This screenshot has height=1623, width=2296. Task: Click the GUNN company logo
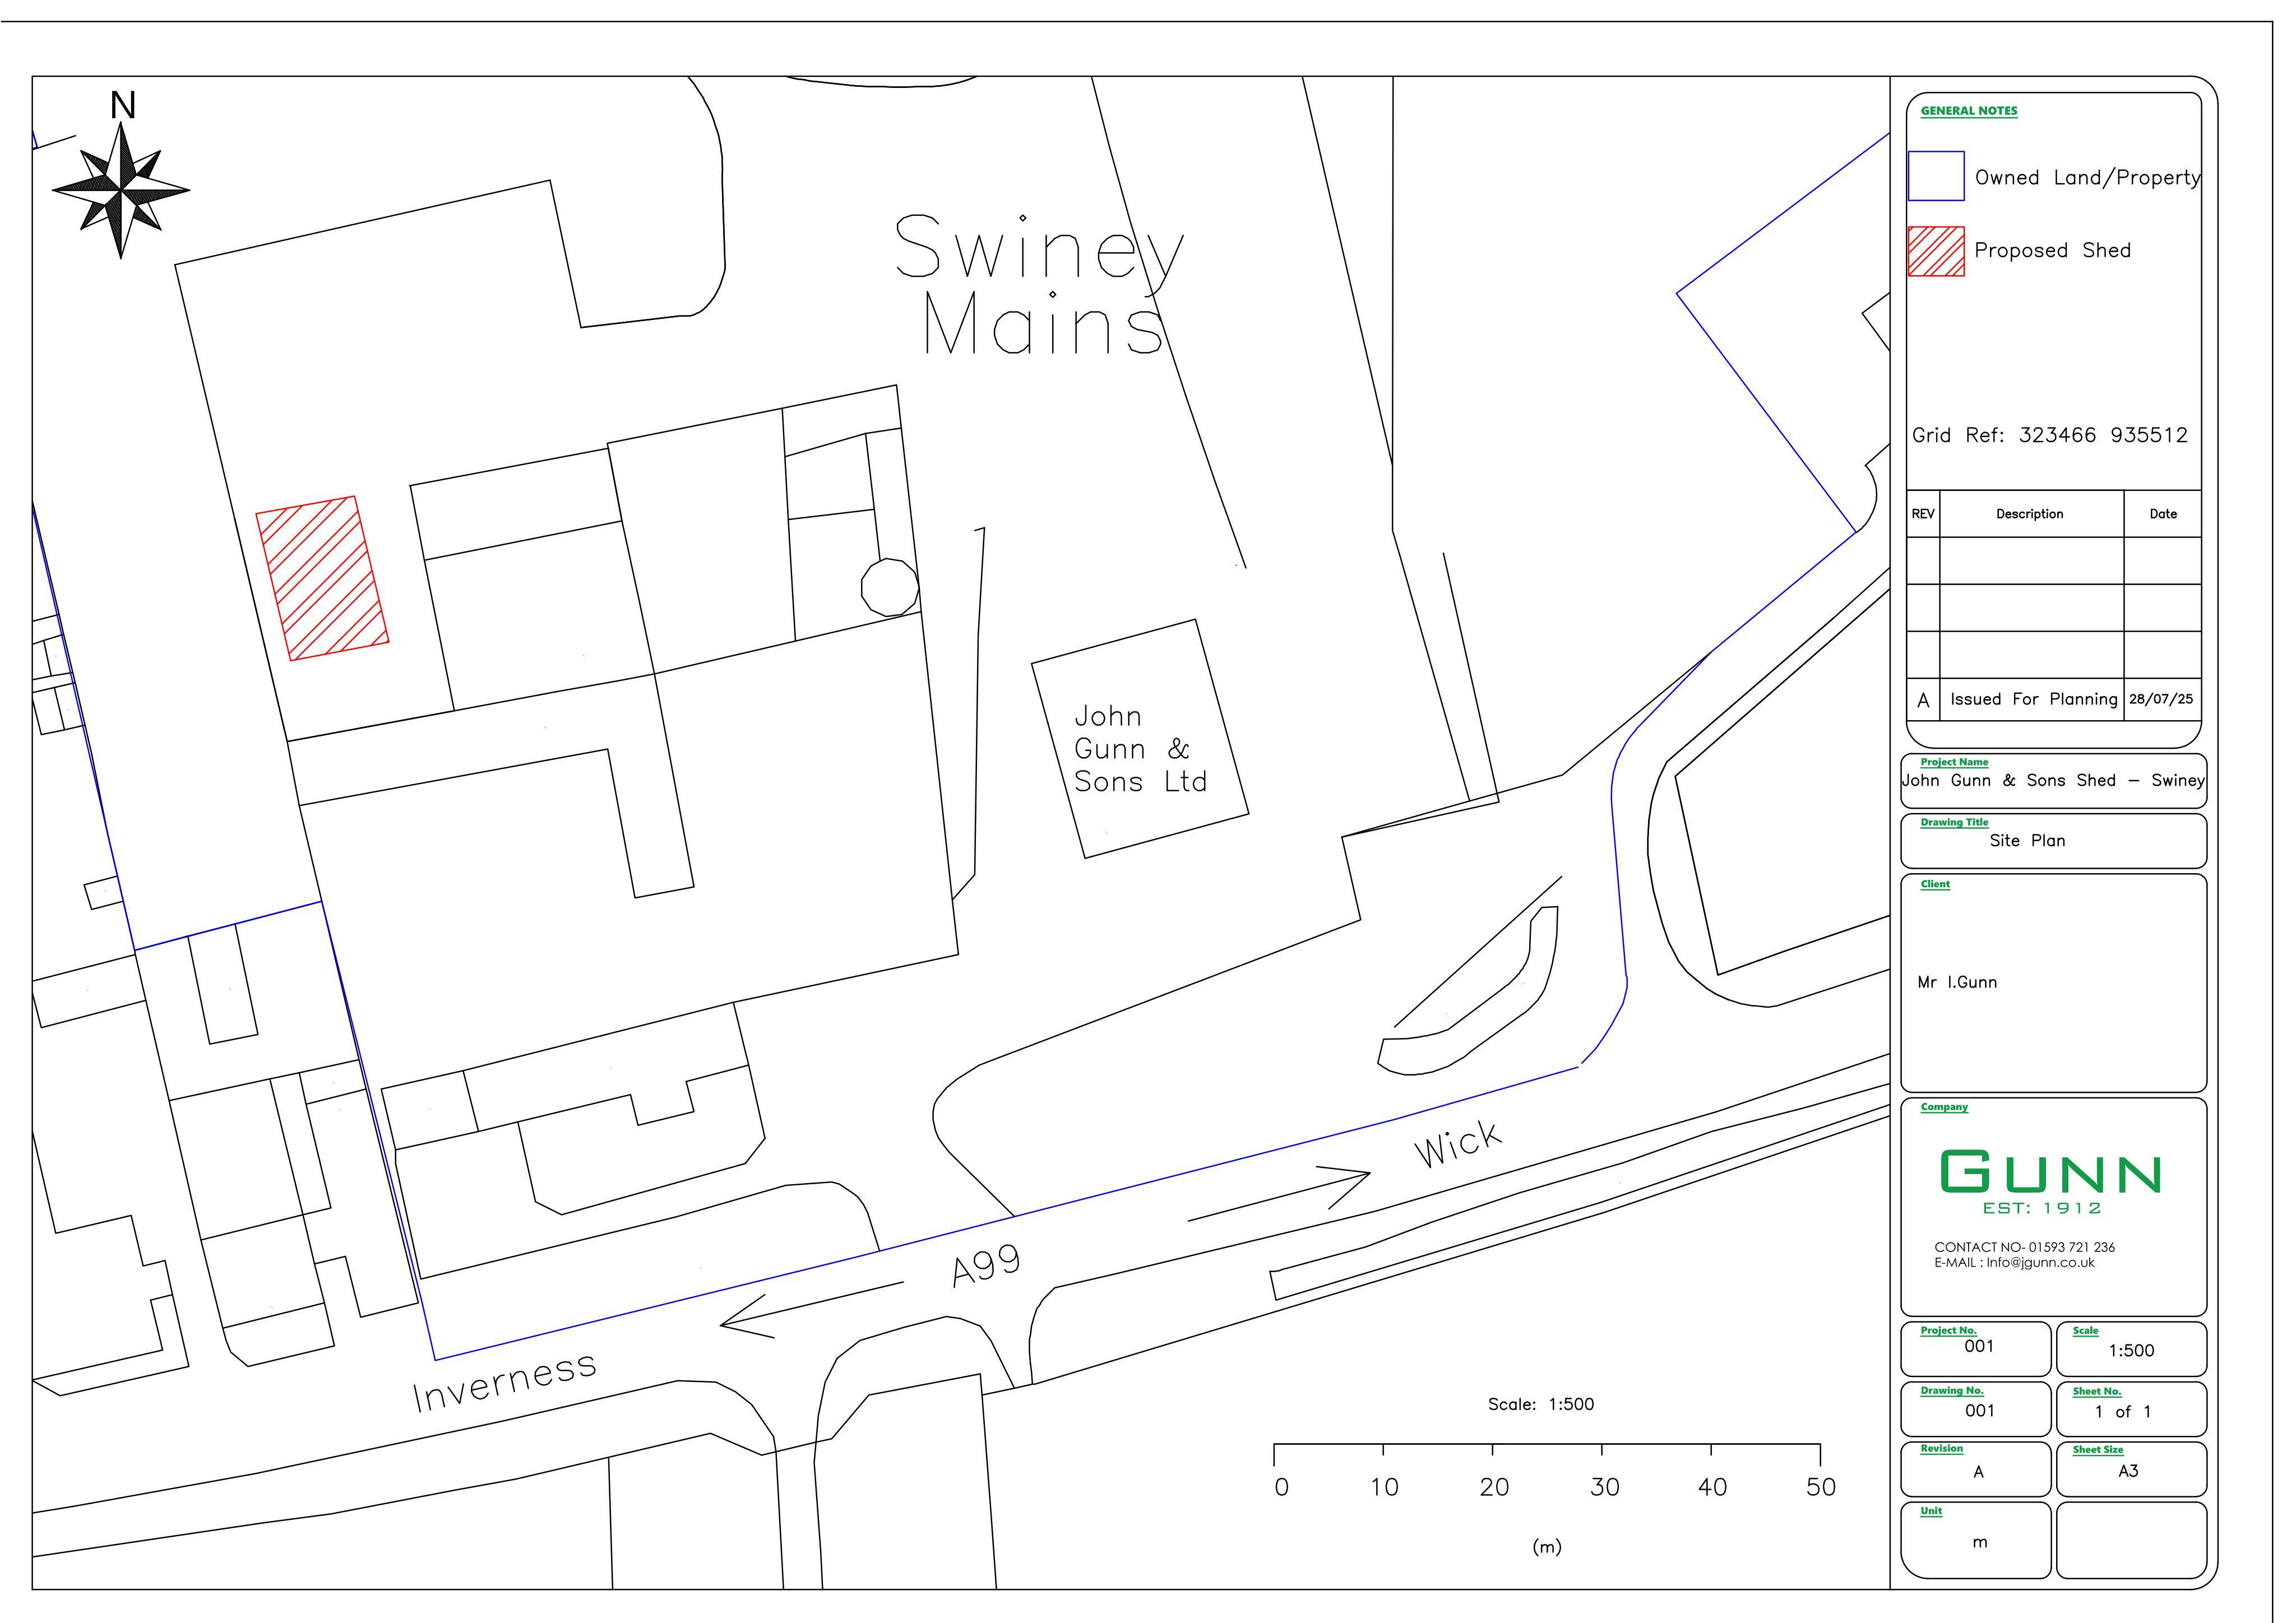coord(2050,1171)
